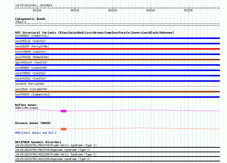This screenshot has height=163, width=227.
Task: Click the 15q13.1 cytogenetic band bar
Action: coord(117,25)
